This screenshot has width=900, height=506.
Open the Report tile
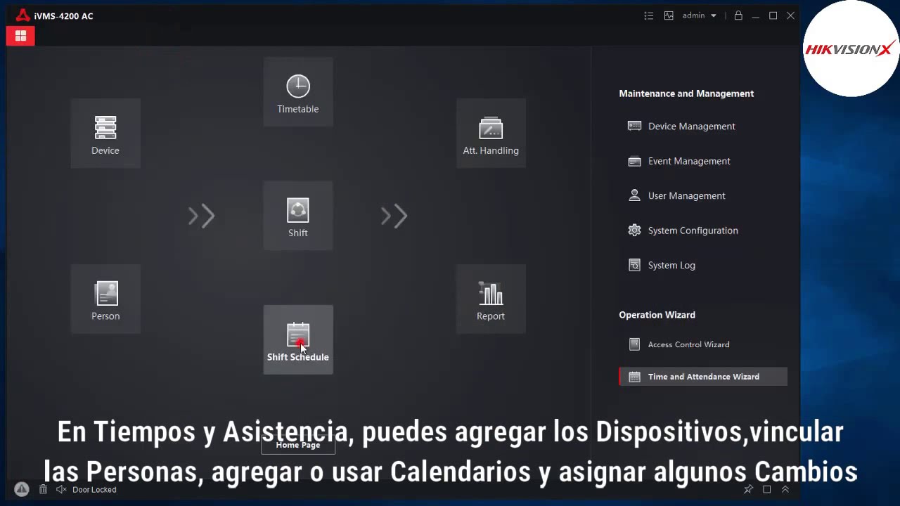coord(491,299)
